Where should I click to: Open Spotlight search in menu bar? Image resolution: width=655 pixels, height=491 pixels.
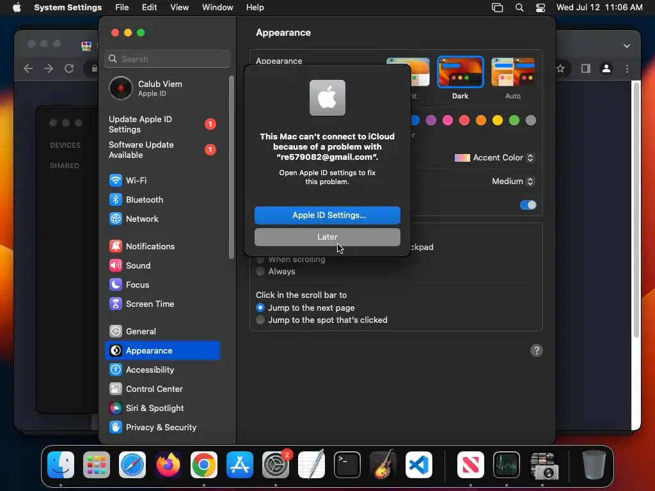click(x=519, y=8)
